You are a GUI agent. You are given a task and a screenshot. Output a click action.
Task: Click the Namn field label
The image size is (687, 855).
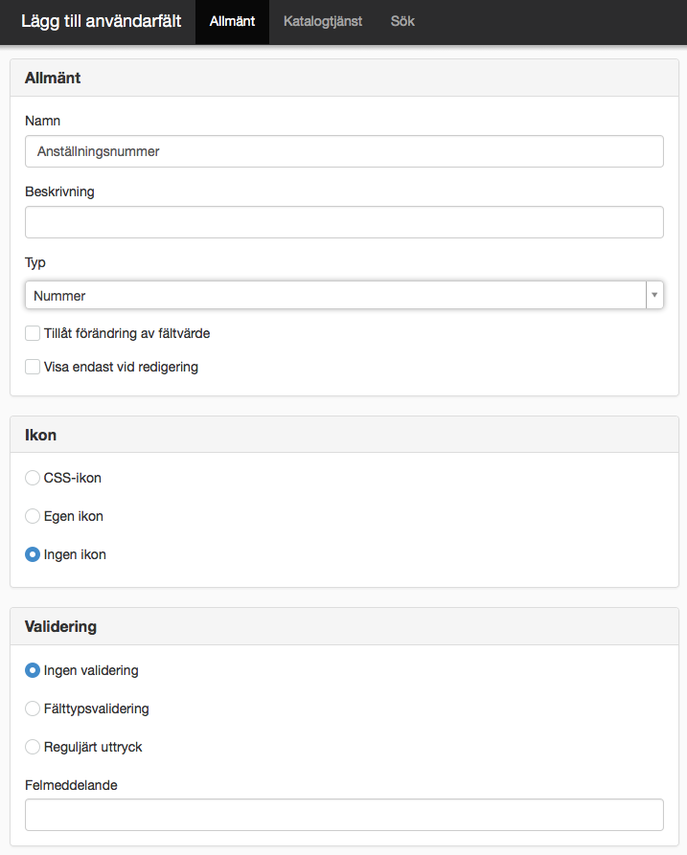[x=42, y=121]
